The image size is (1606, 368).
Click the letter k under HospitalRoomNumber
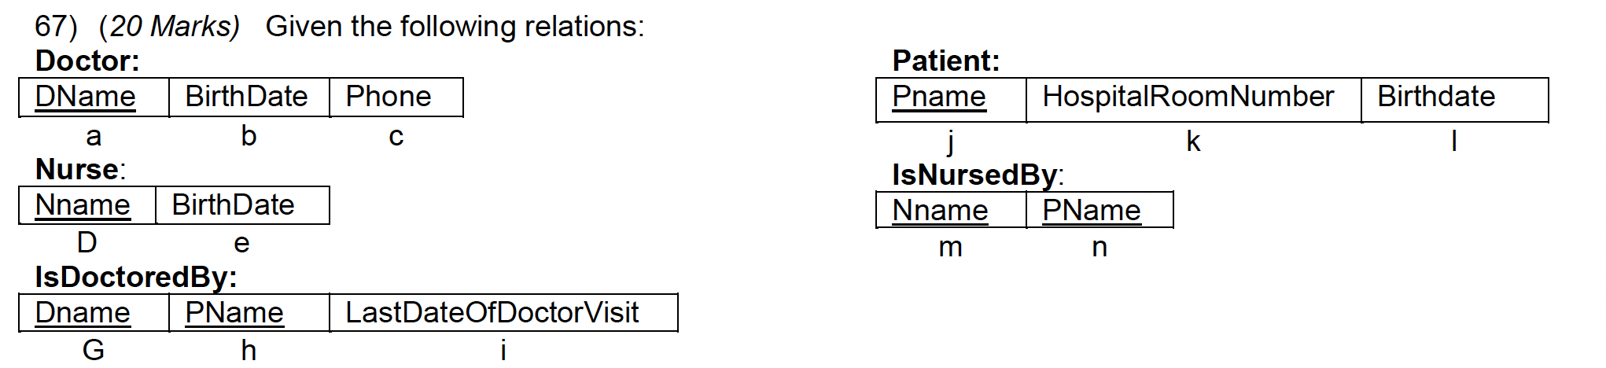(1192, 142)
